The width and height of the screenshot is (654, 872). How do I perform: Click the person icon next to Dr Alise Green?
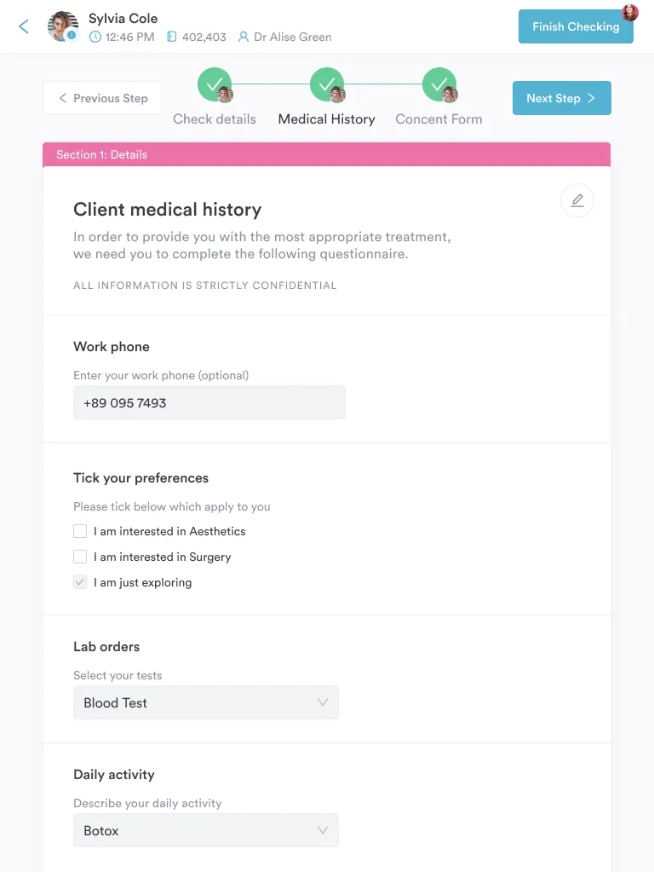241,37
